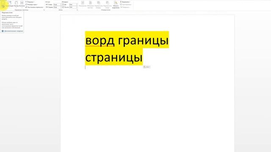Open the Повернуть (Rotate) dropdown

click(125, 7)
